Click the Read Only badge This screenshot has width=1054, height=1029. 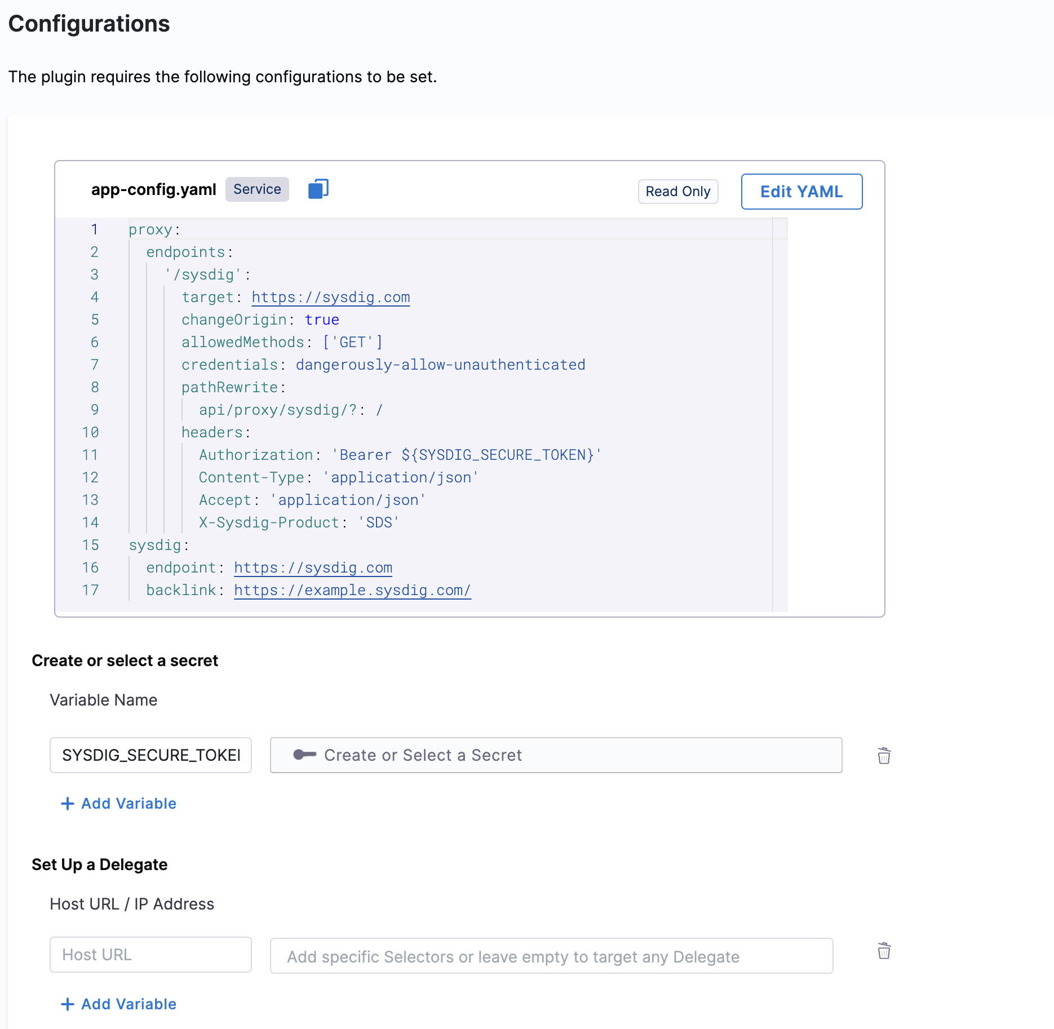click(x=677, y=192)
